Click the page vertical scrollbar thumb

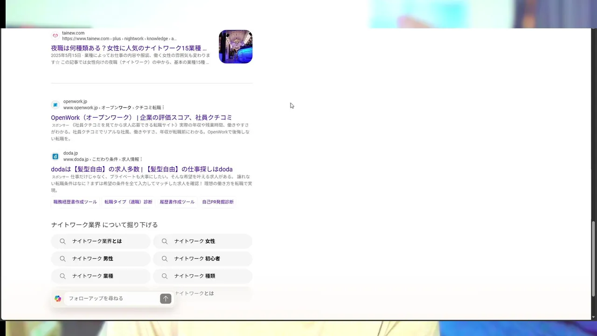593,259
